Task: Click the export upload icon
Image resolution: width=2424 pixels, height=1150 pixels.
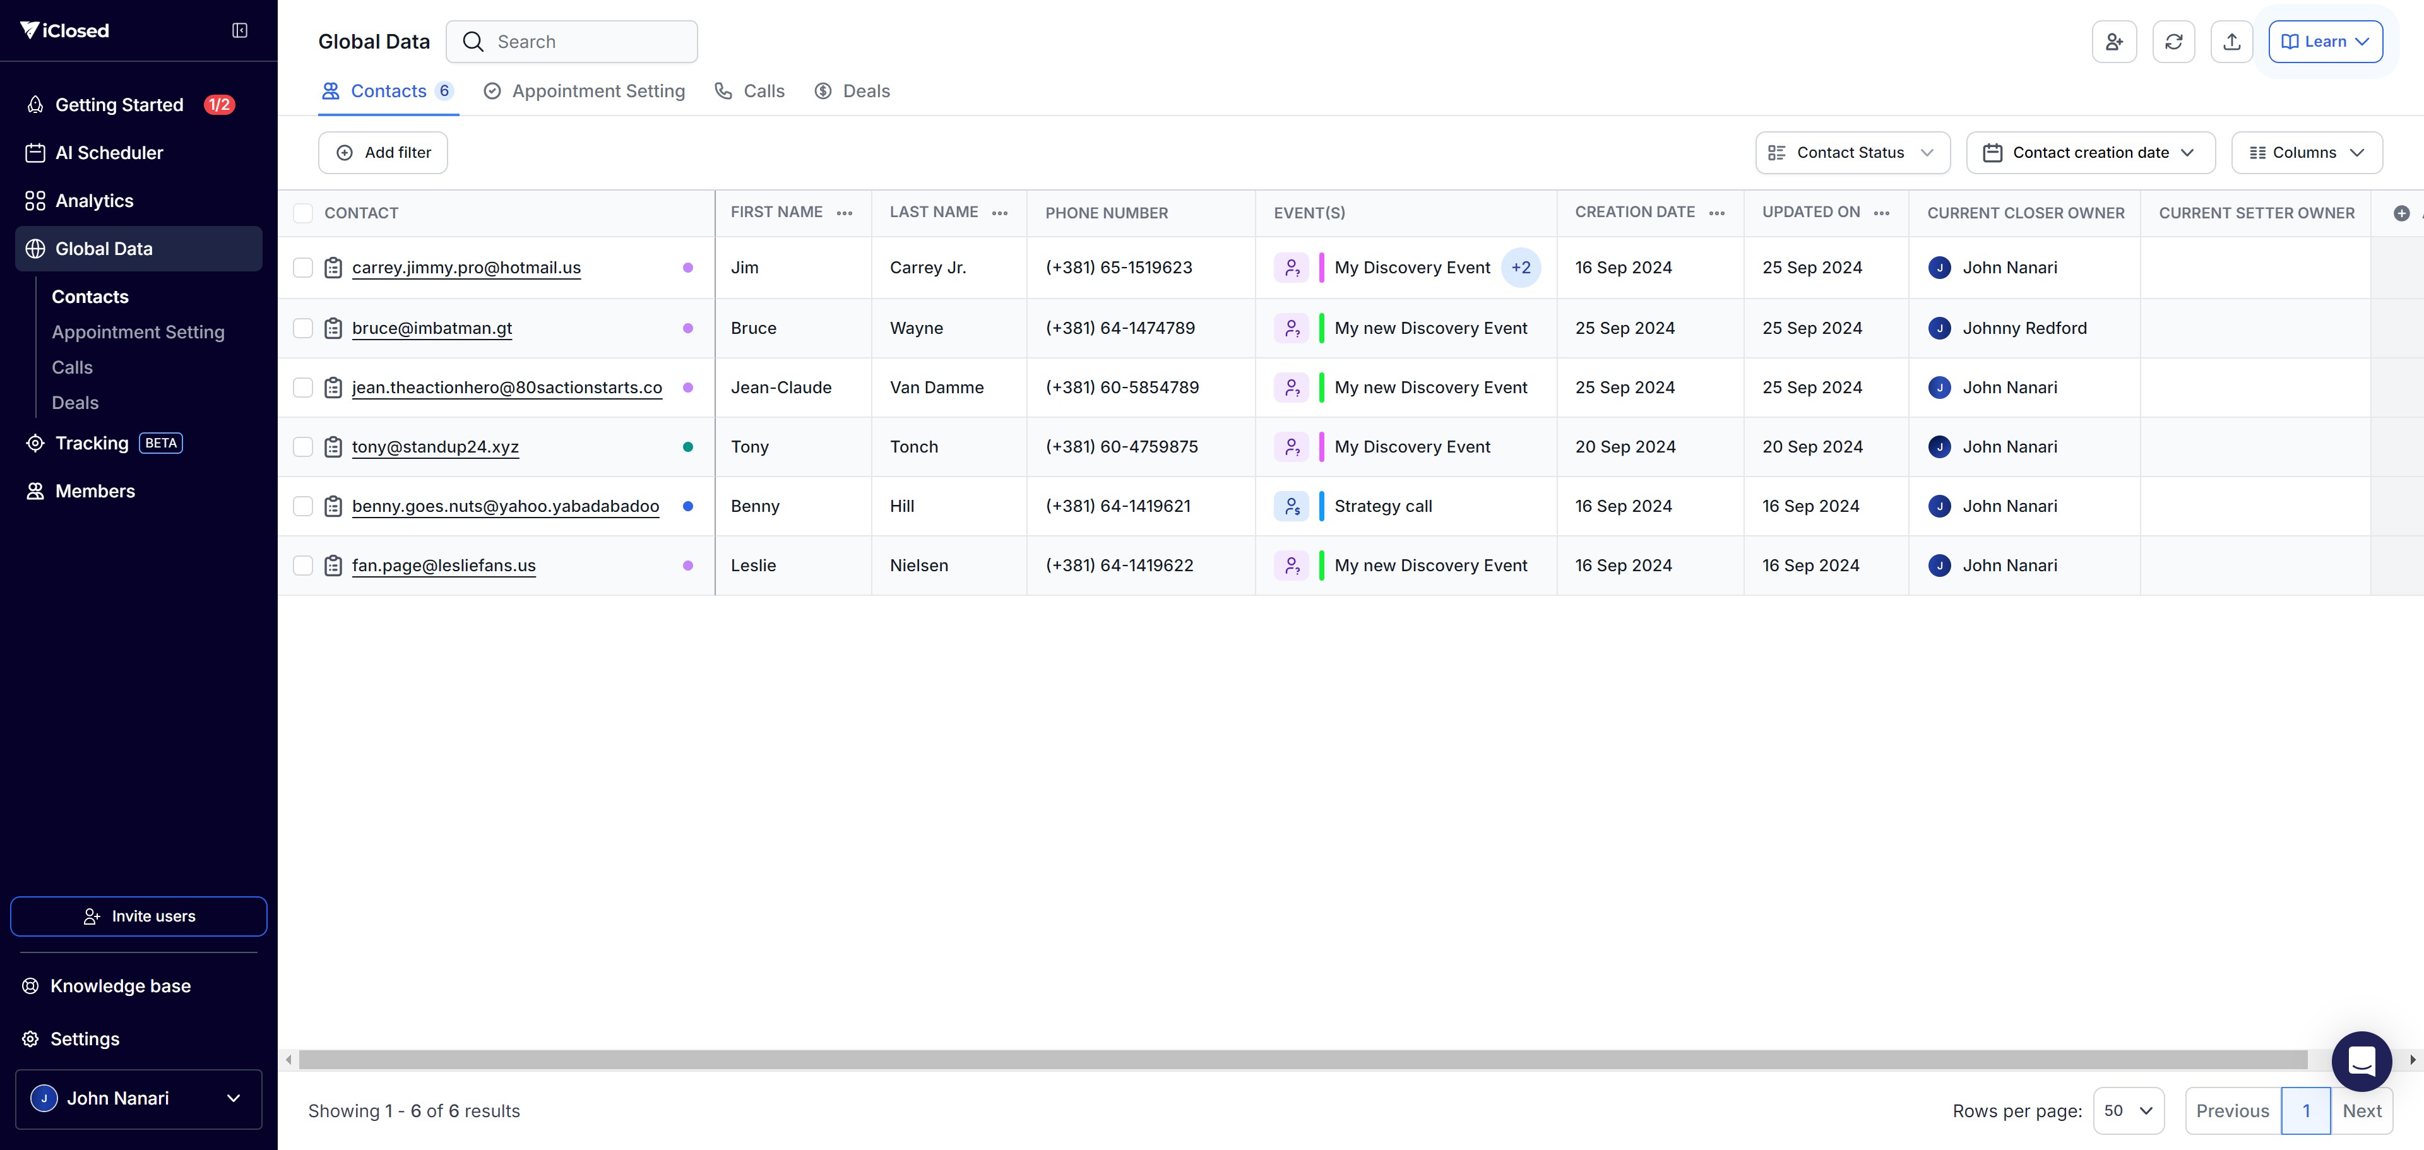Action: point(2231,42)
